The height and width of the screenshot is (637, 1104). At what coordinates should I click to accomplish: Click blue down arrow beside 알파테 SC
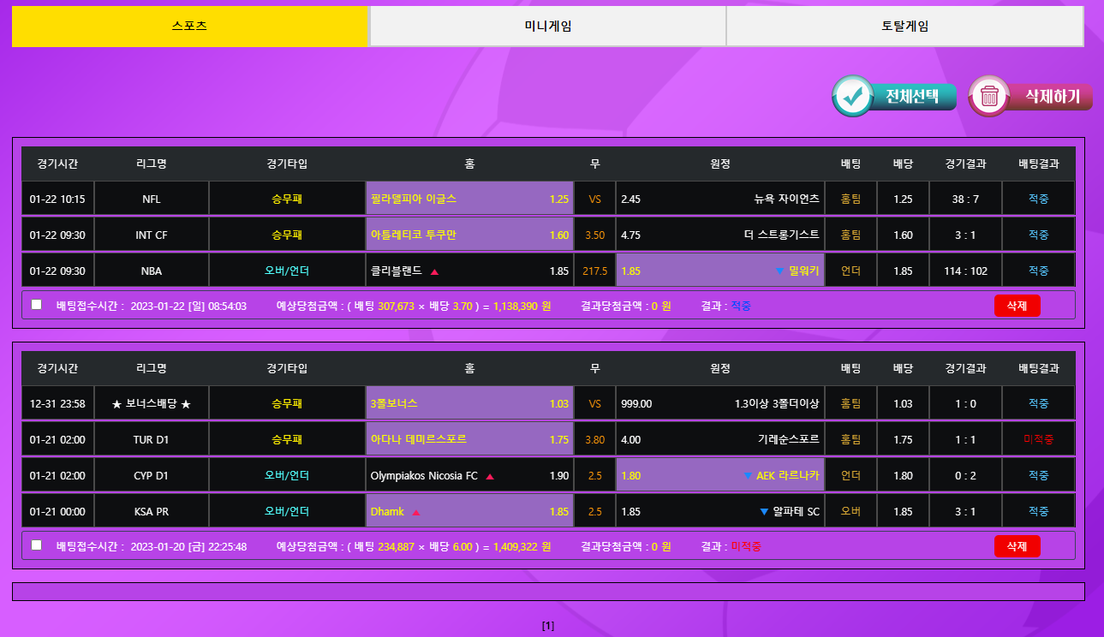click(764, 512)
